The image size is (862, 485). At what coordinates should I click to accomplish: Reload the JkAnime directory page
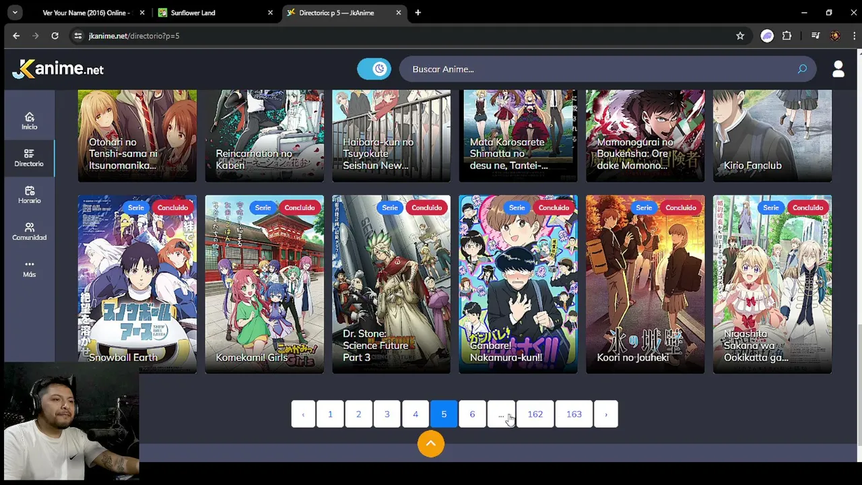point(55,36)
